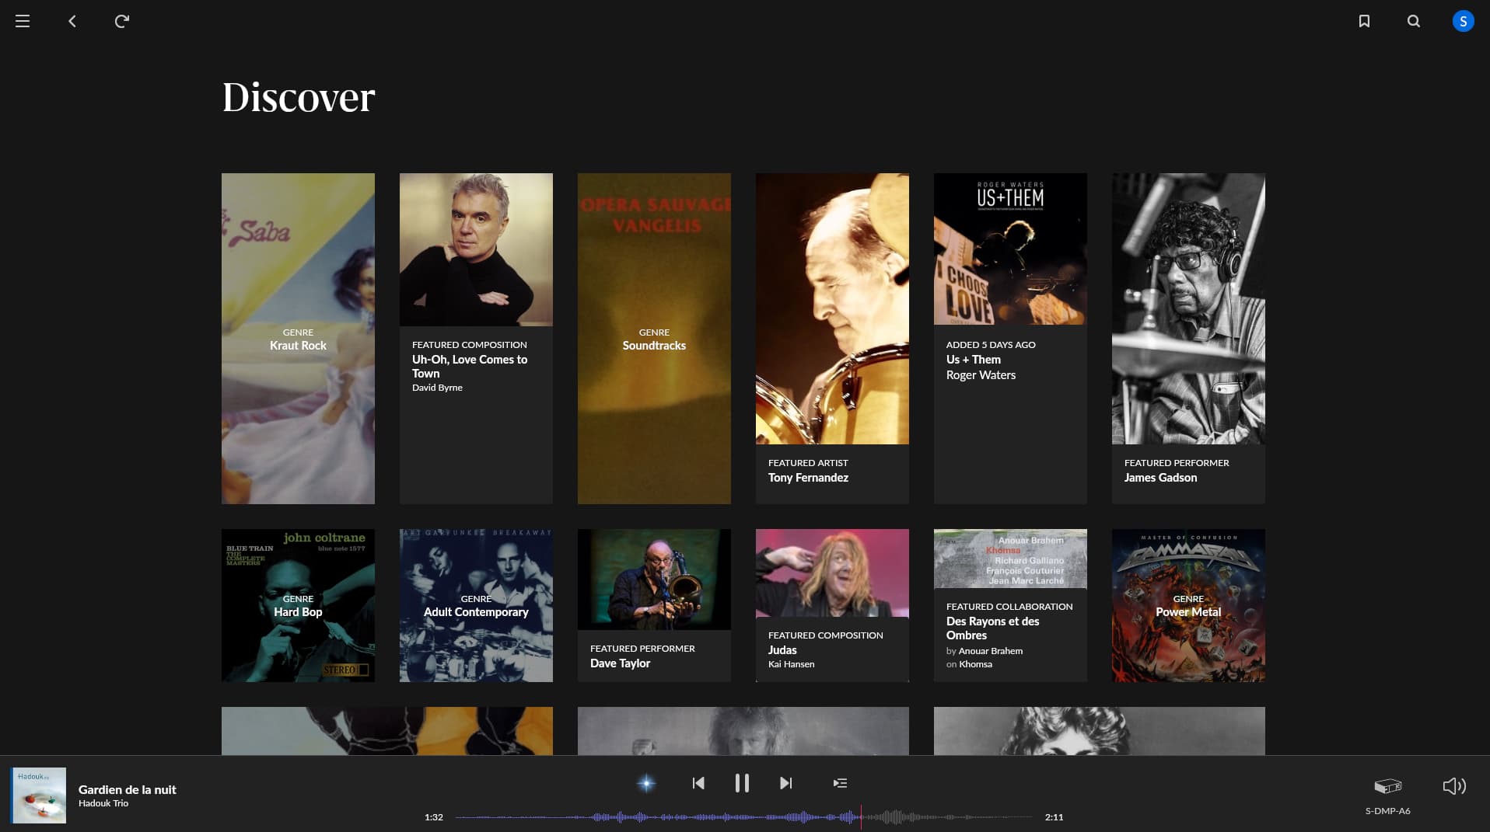This screenshot has height=832, width=1490.
Task: Open the search icon
Action: 1414,21
